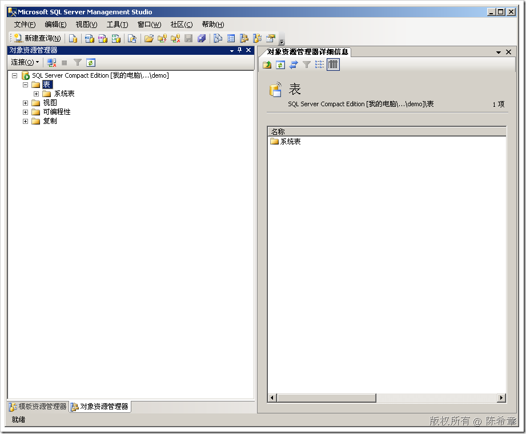Click the Registered Servers toolbar icon
Viewport: 526px width, 434px height.
(x=218, y=39)
